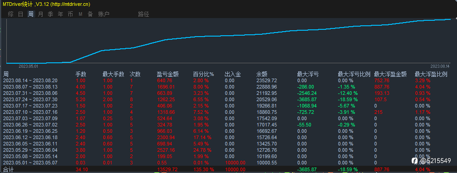This screenshot has width=457, height=173.
Task: Click balance value 23529.72
Action: (x=267, y=80)
